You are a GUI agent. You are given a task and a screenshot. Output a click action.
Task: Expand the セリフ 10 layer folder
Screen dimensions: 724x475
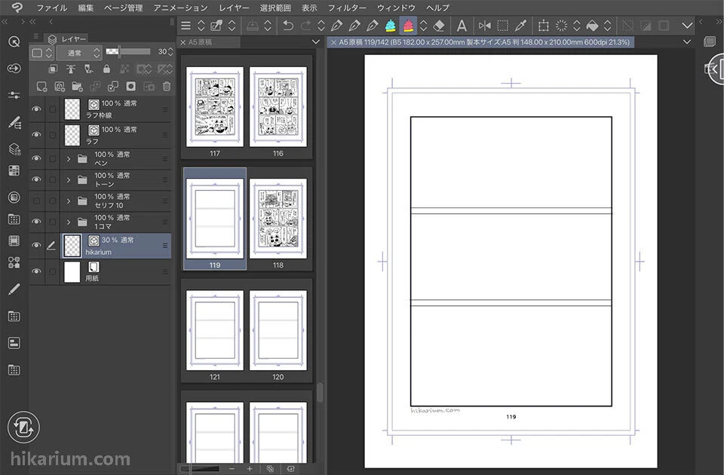click(69, 201)
